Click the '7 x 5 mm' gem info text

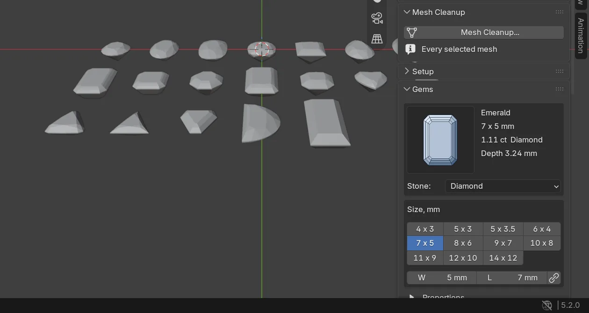(497, 126)
